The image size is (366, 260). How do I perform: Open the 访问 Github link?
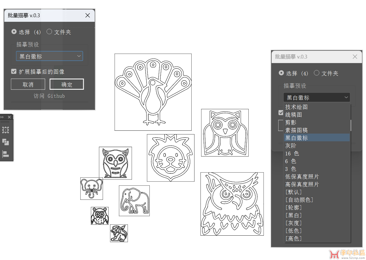(49, 96)
